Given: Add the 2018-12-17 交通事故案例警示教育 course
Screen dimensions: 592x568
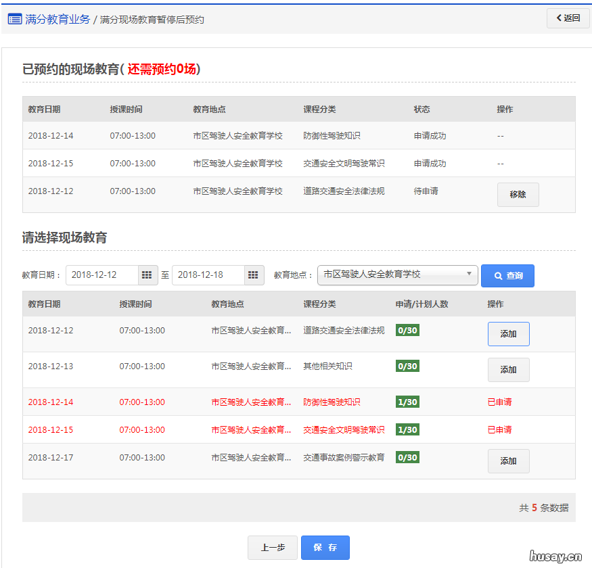Looking at the screenshot, I should 508,461.
